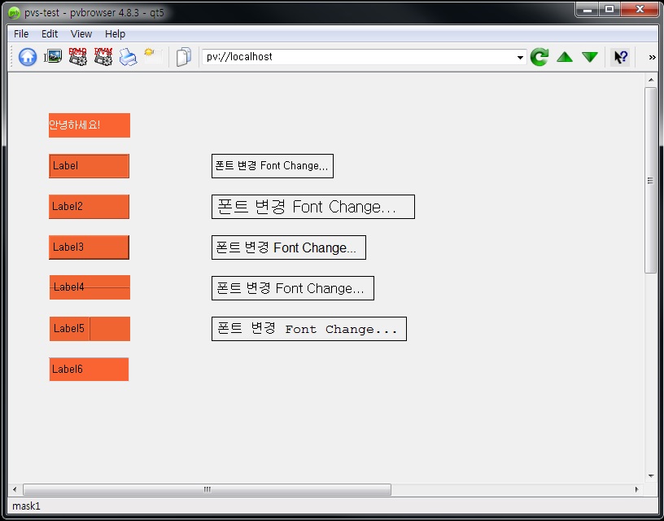The image size is (664, 521).
Task: Open the View menu
Action: point(81,34)
